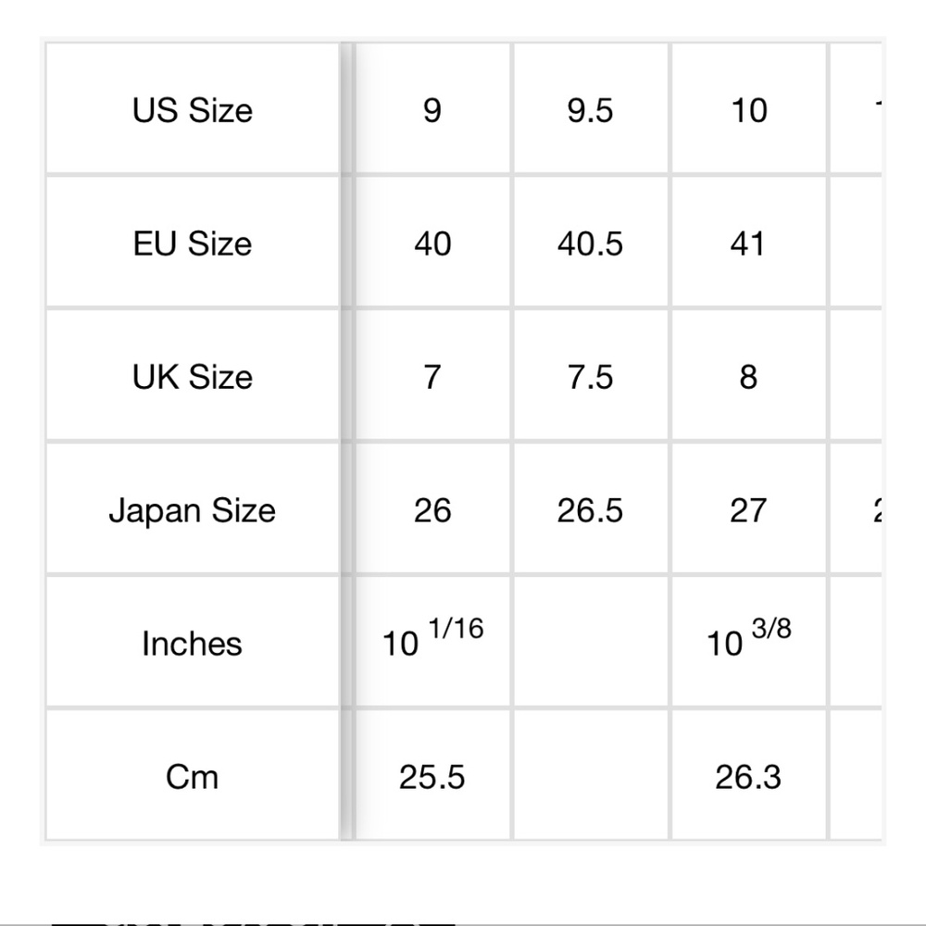Select US size 9.5 cell
The height and width of the screenshot is (926, 926).
pyautogui.click(x=591, y=110)
